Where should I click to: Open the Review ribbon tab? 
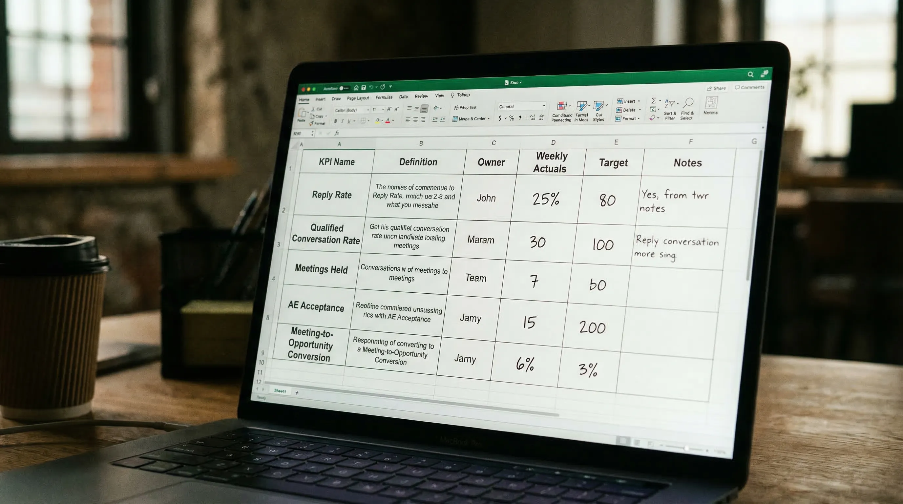tap(421, 96)
